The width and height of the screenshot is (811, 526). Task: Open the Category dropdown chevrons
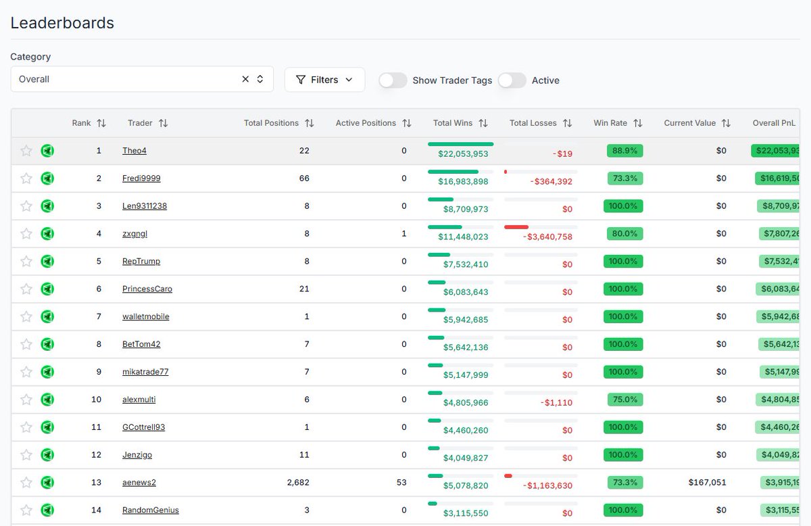pyautogui.click(x=260, y=79)
